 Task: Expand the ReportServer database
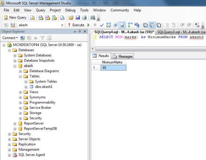coord(15,124)
